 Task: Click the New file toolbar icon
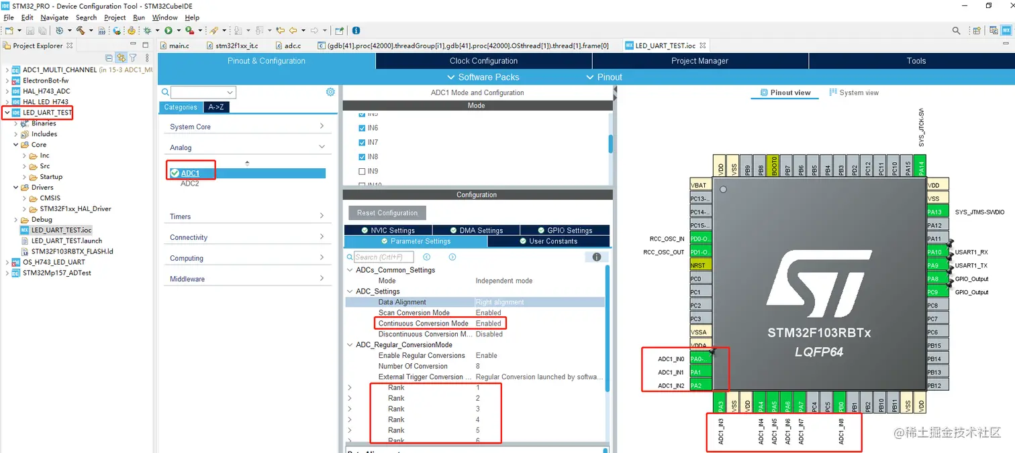9,31
